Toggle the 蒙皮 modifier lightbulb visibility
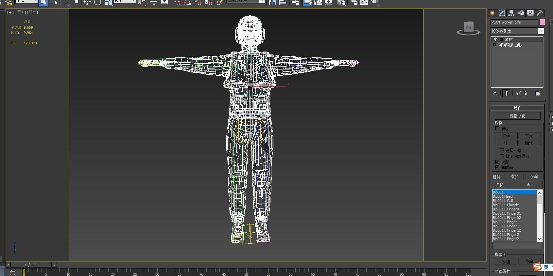Viewport: 553px width, 276px height. pyautogui.click(x=495, y=39)
